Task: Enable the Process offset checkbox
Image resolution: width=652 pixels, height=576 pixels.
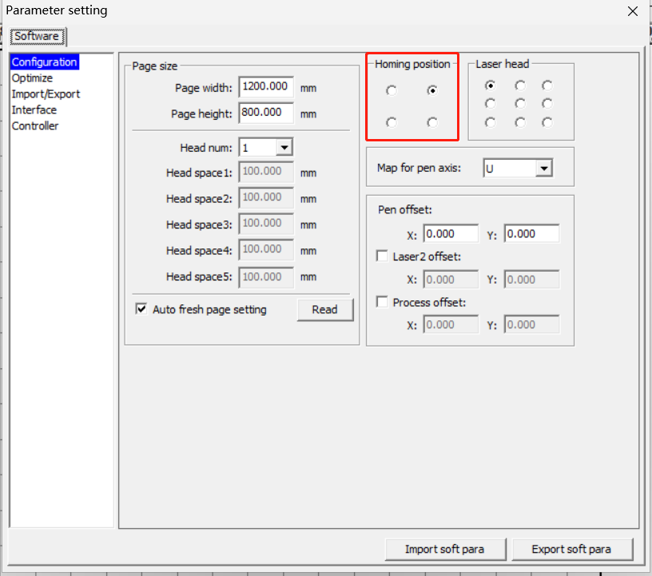Action: (x=382, y=301)
